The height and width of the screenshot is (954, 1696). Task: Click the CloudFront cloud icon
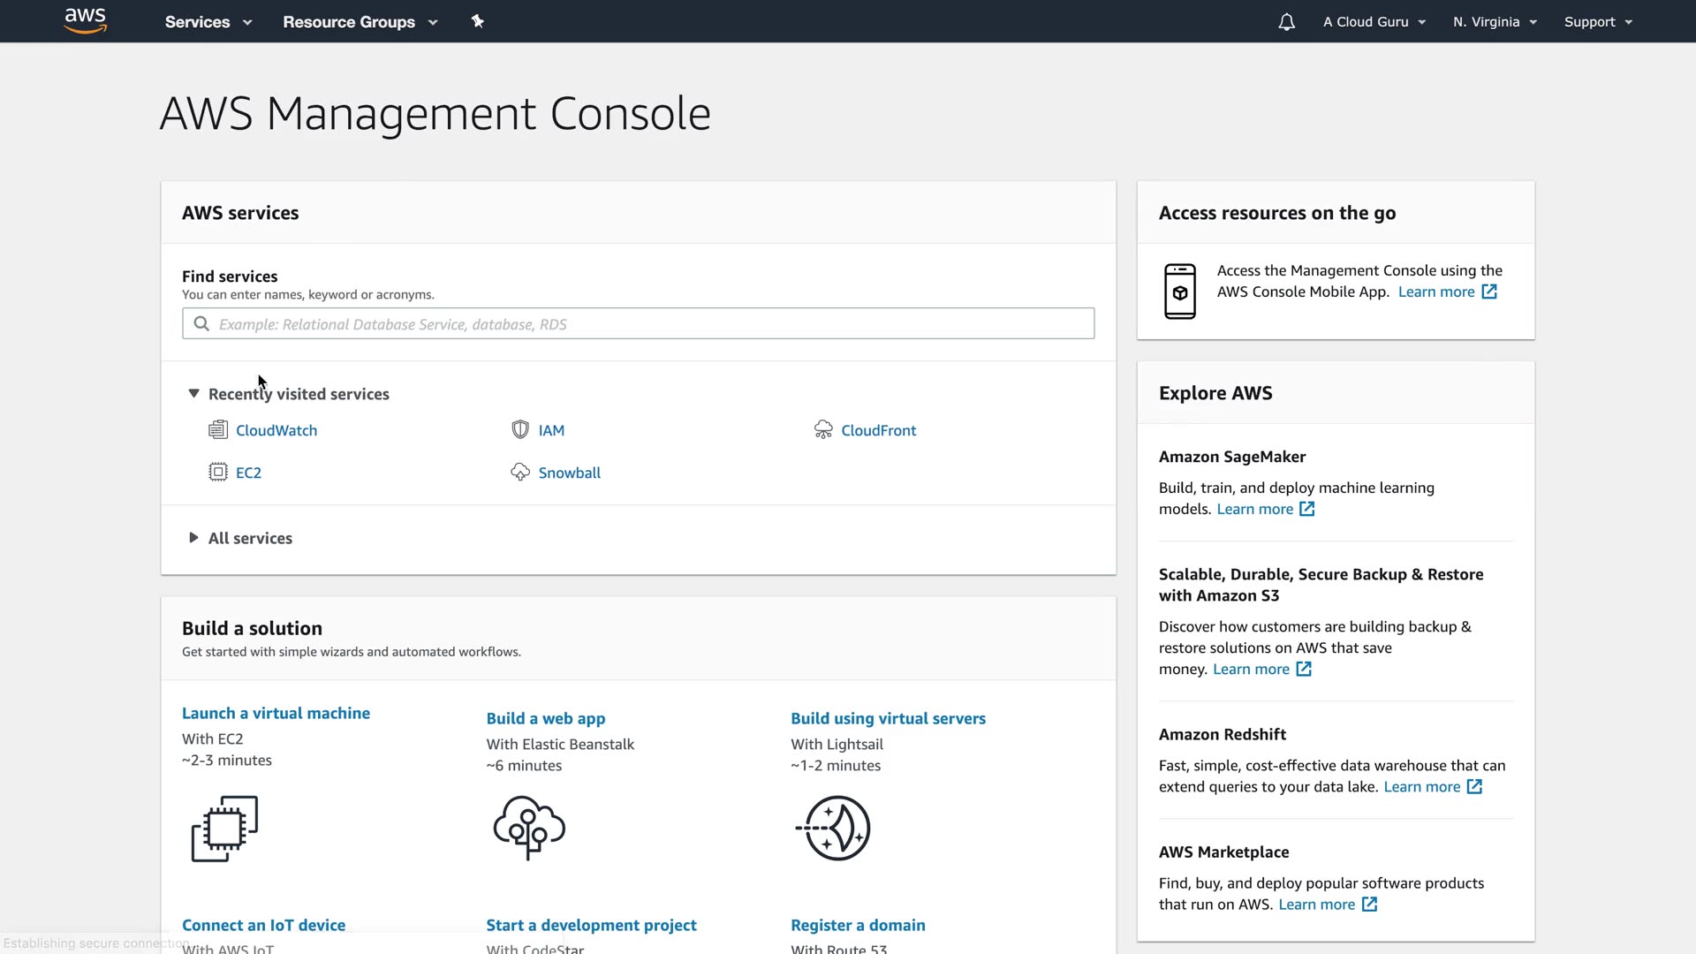pos(823,430)
